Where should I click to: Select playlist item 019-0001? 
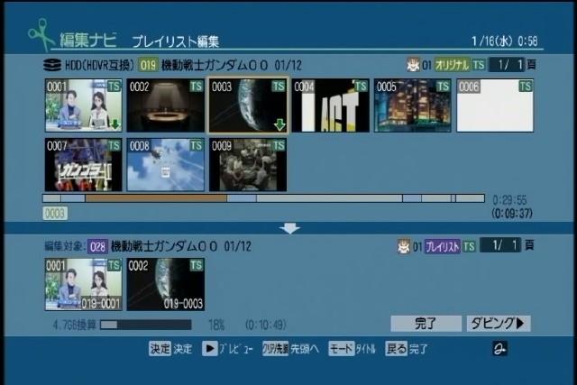tap(84, 284)
